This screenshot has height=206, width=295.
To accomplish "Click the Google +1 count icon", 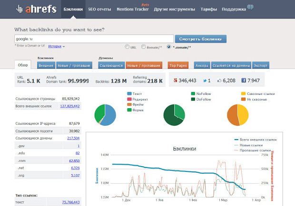I will click(x=176, y=81).
